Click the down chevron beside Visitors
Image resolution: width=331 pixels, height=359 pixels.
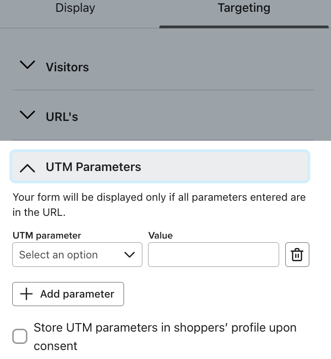click(28, 65)
